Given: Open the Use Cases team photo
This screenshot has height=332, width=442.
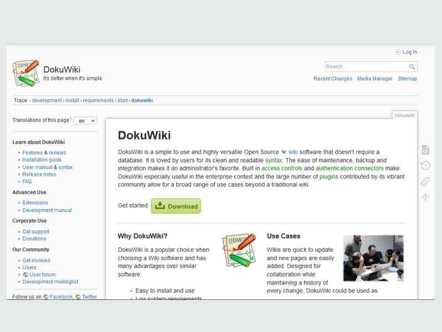Looking at the screenshot, I should pyautogui.click(x=373, y=258).
